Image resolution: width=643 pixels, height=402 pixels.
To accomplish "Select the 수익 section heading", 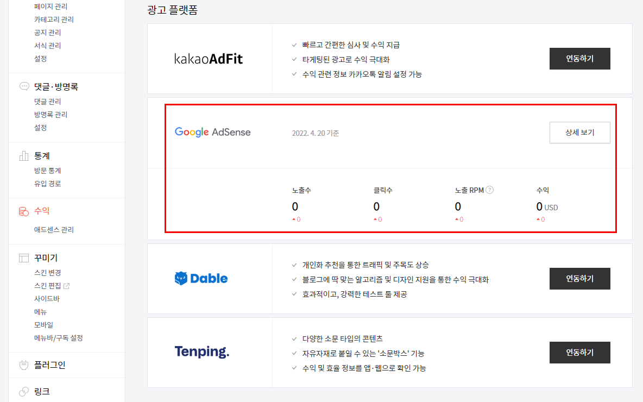I will coord(42,211).
